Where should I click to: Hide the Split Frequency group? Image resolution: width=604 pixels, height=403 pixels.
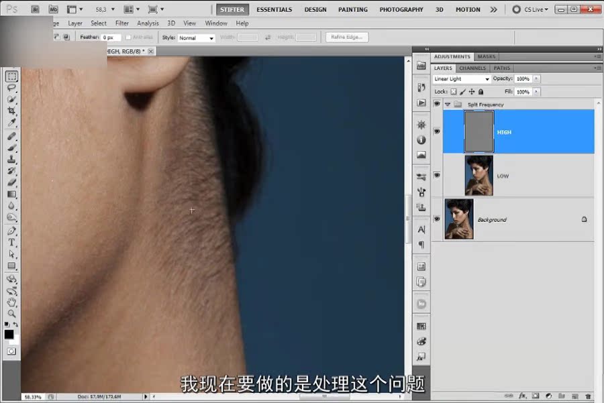[437, 104]
